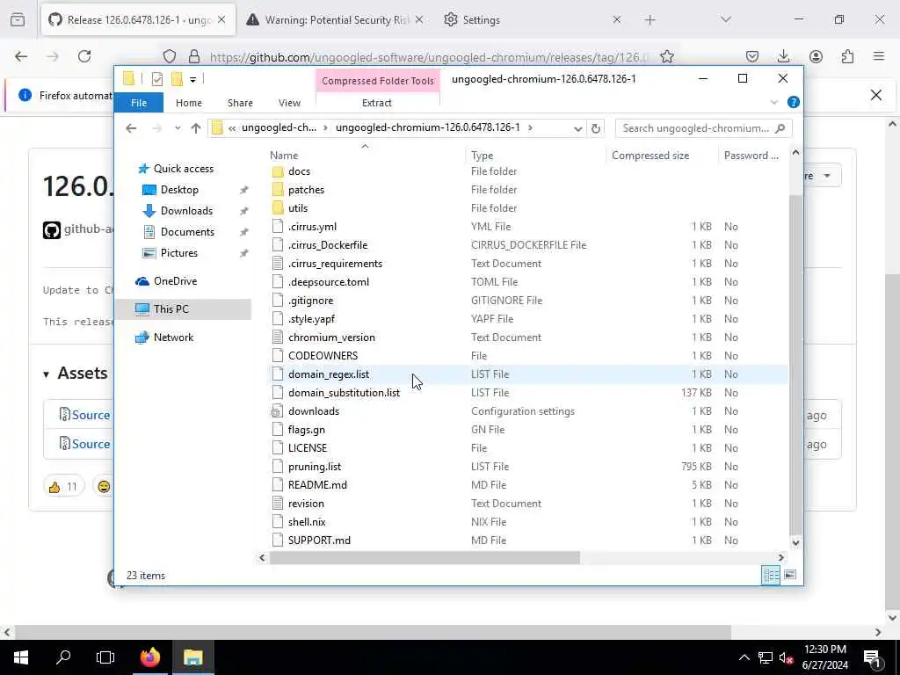Bookmark this page with star icon
This screenshot has height=675, width=900.
pos(666,56)
